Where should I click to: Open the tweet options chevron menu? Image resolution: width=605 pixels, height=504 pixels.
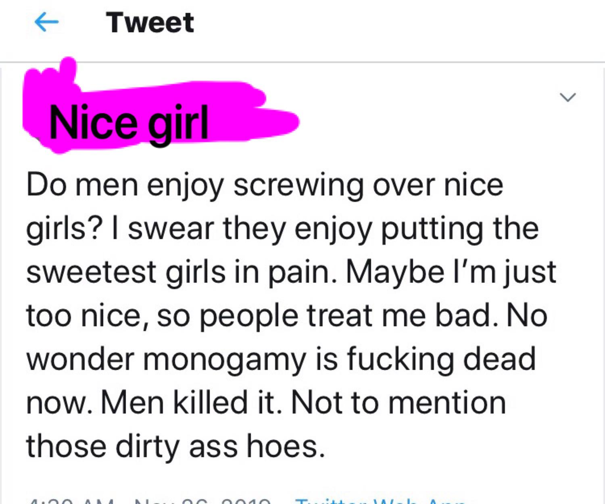[x=567, y=97]
